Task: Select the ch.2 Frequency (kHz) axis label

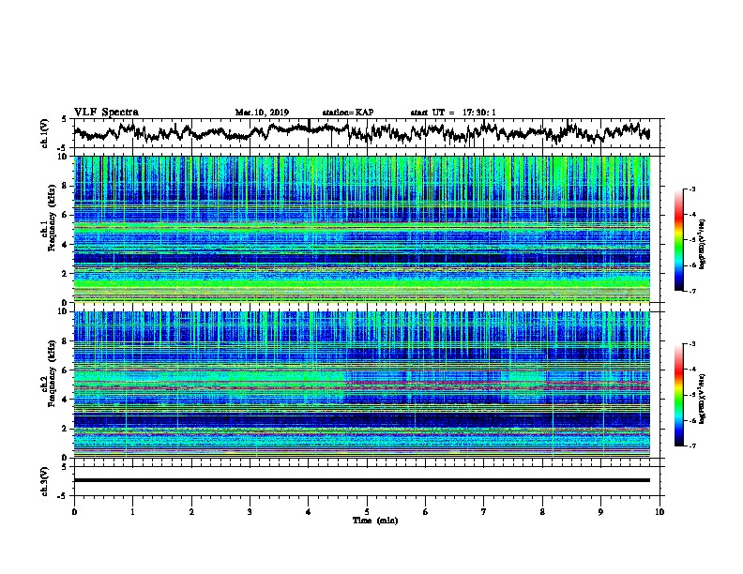Action: point(49,373)
